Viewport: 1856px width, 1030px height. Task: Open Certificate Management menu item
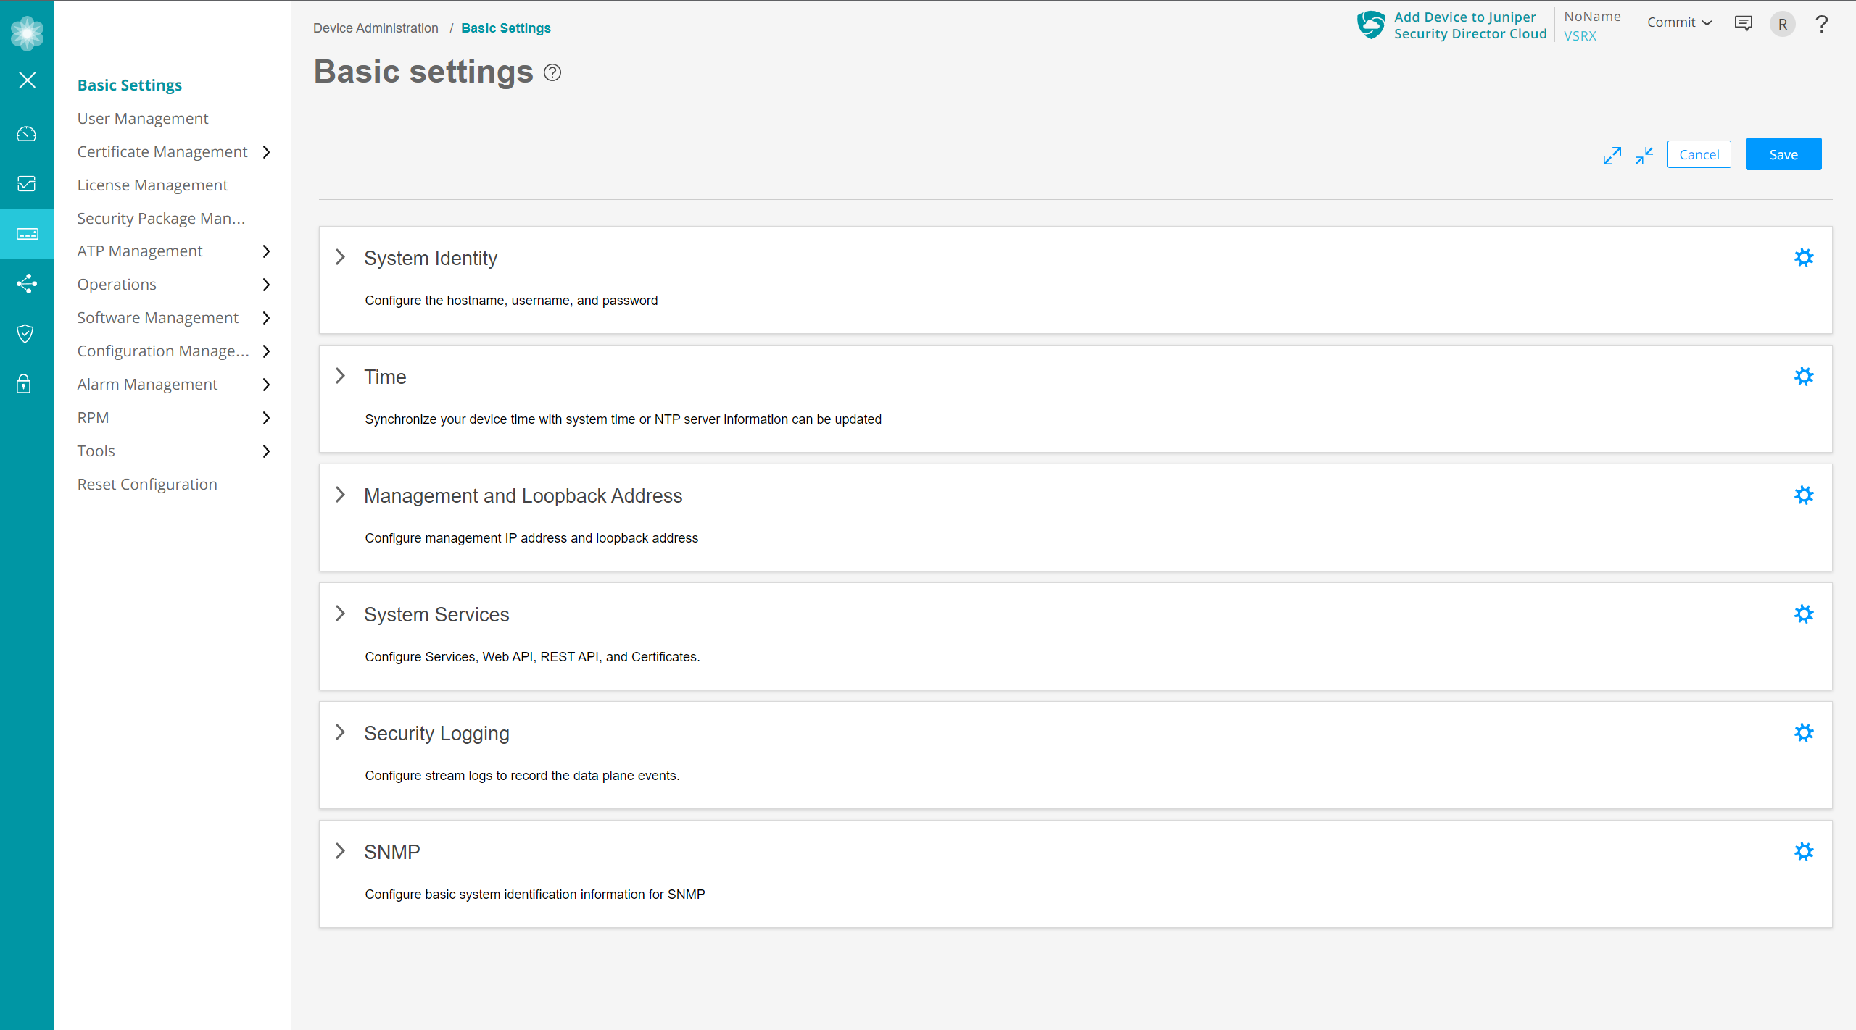point(162,151)
